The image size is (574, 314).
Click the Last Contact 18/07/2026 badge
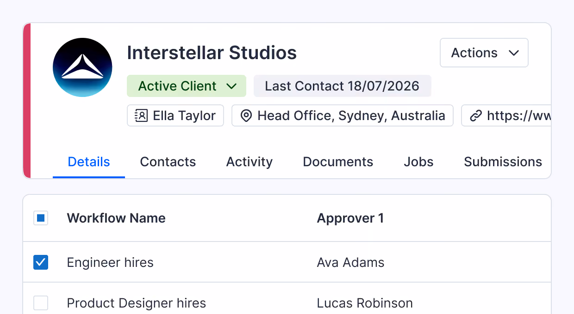342,86
